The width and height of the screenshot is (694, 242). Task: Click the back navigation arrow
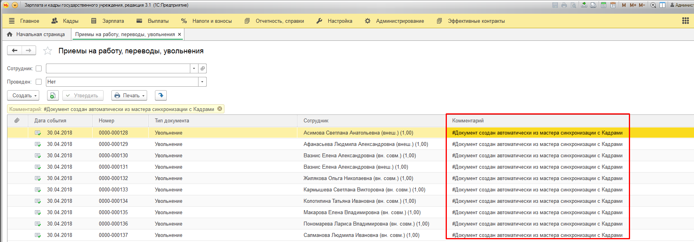(15, 51)
